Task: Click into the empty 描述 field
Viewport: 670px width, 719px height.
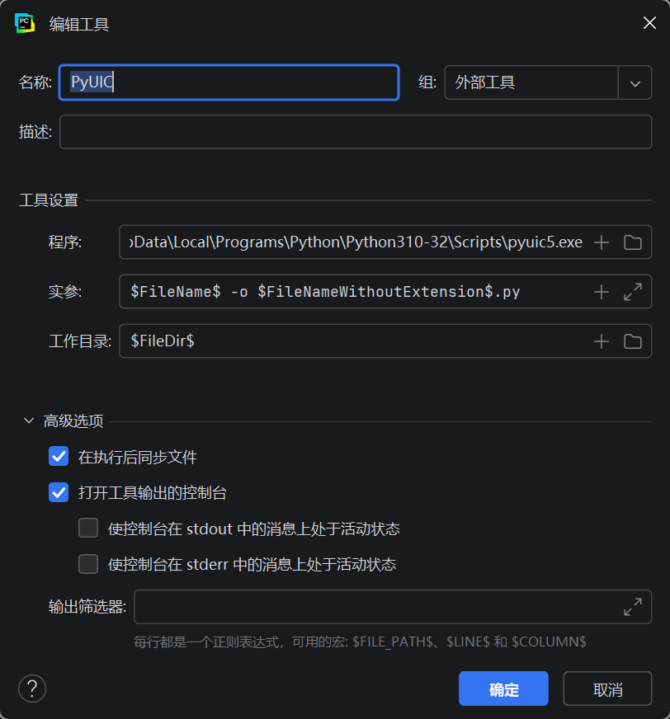Action: click(x=356, y=132)
